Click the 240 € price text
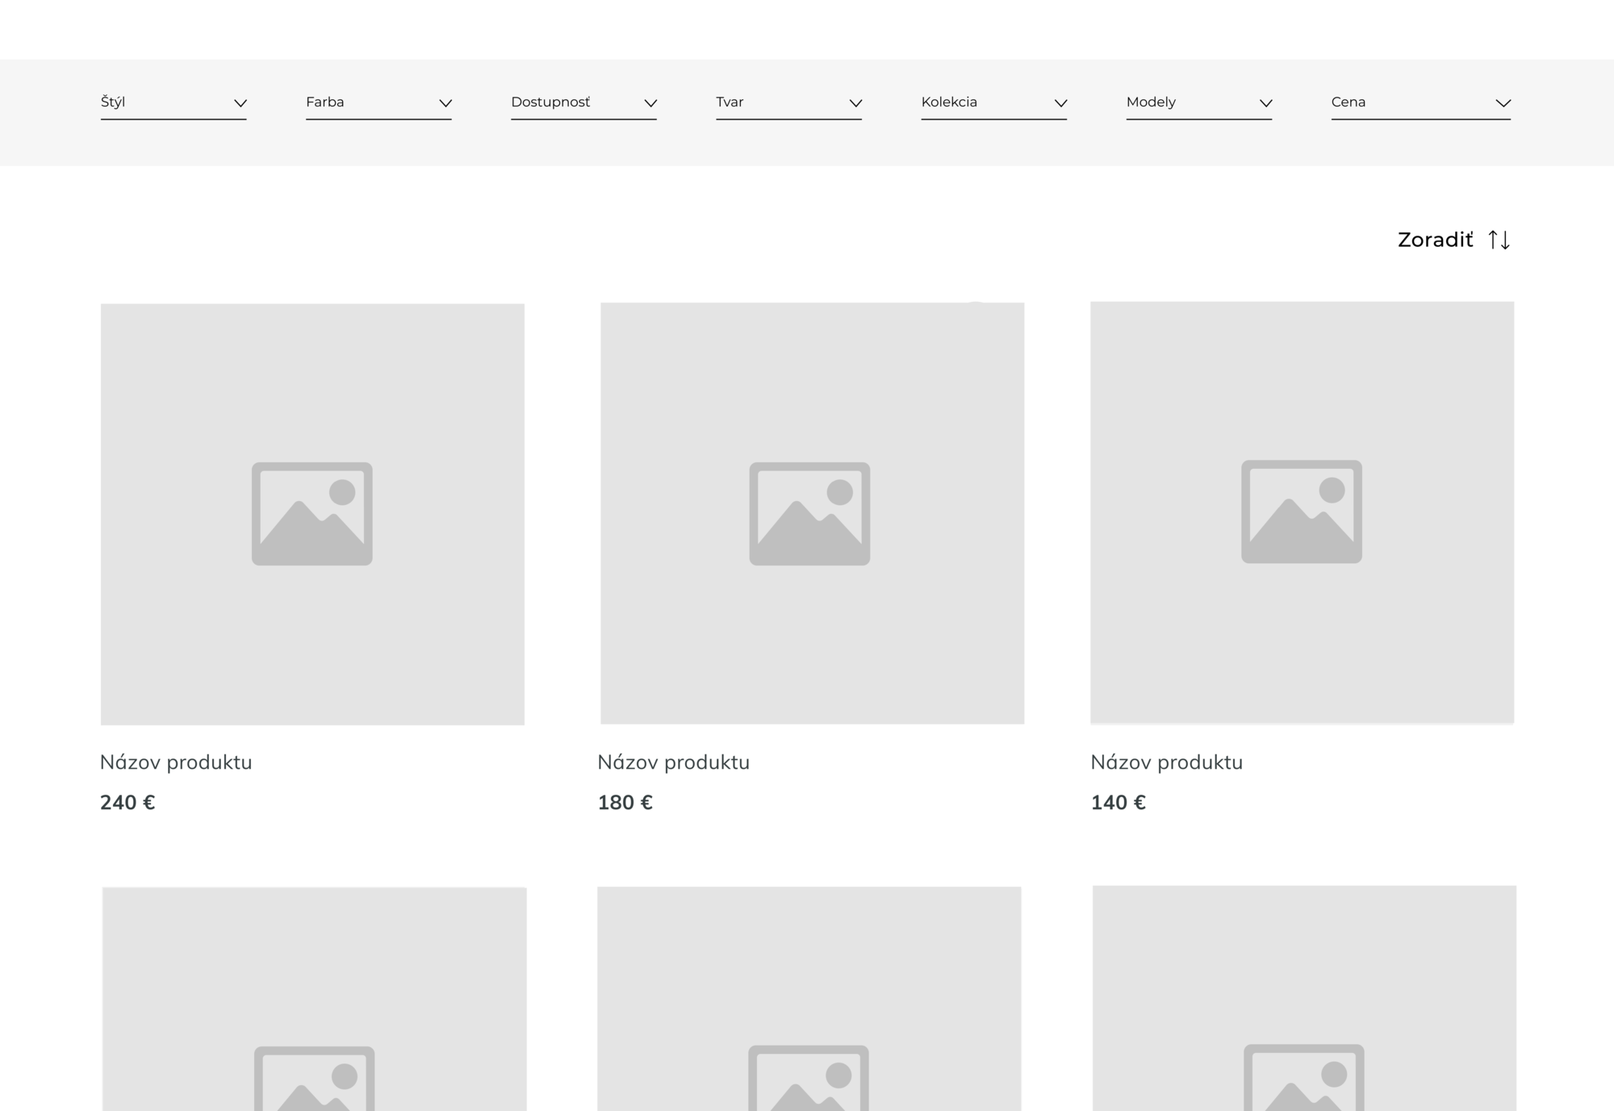This screenshot has width=1614, height=1111. 128,803
